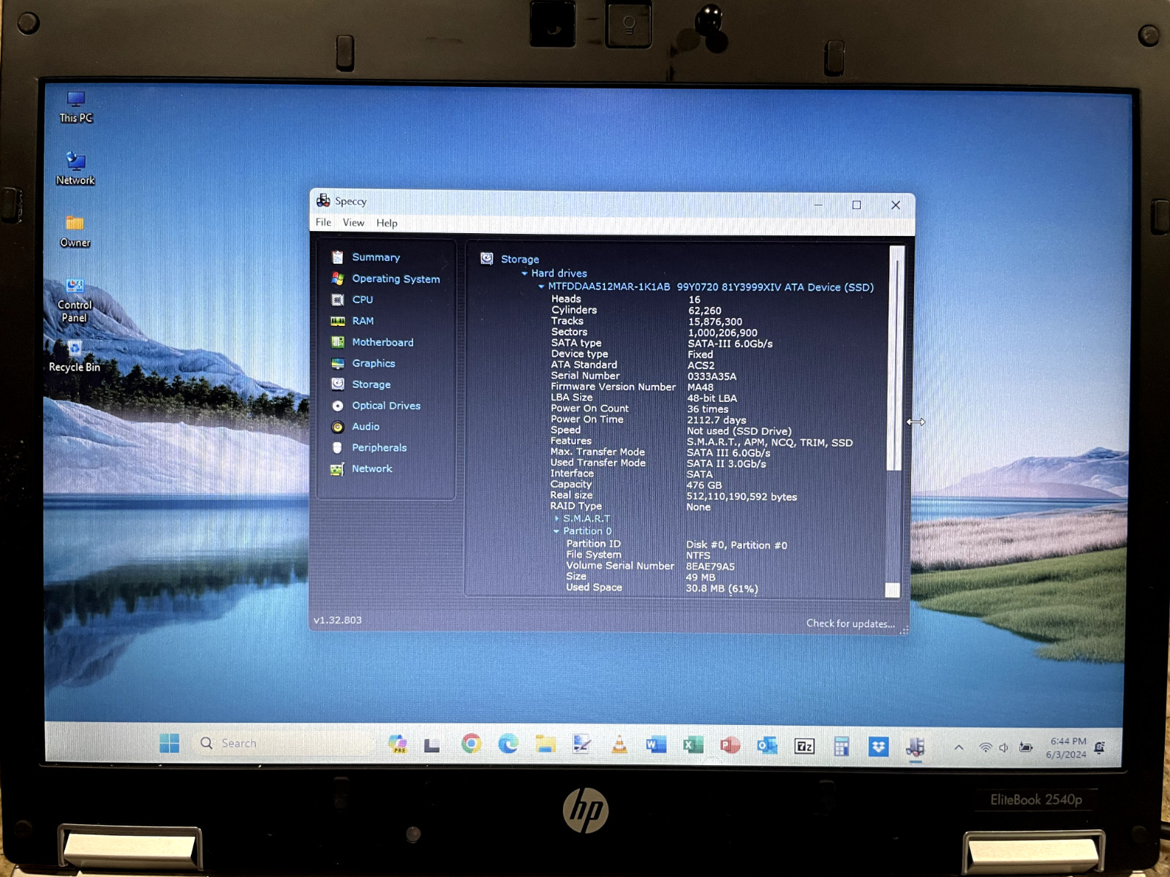Open Outlook from the taskbar

[x=767, y=745]
